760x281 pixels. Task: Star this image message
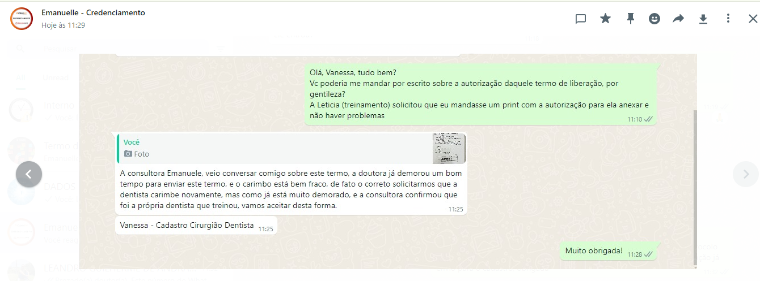[606, 19]
